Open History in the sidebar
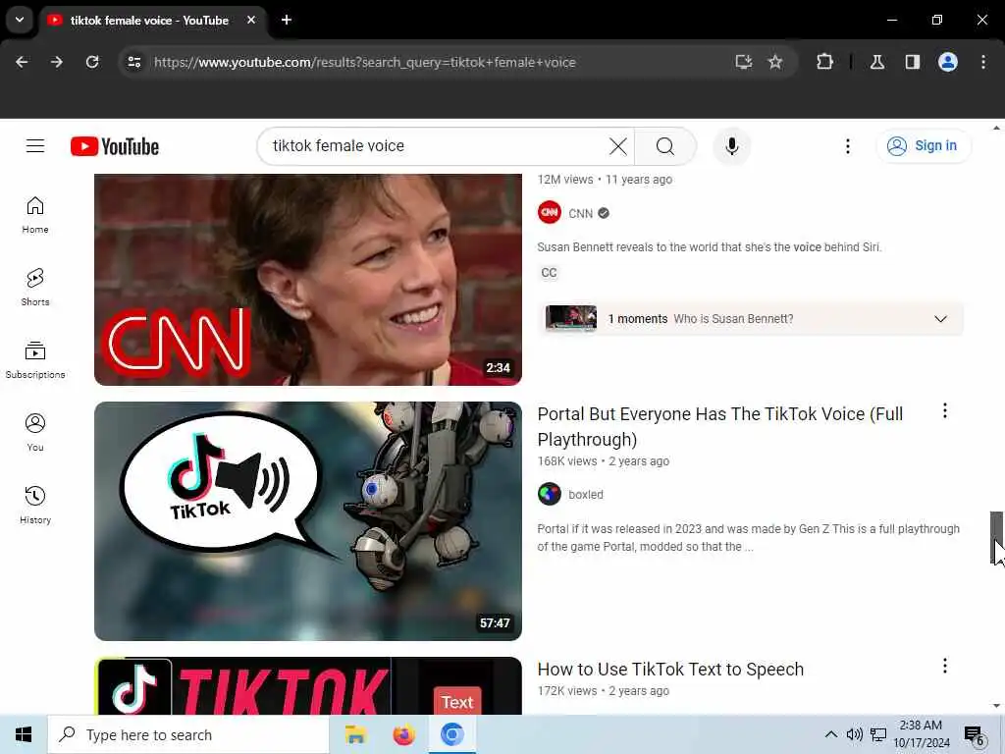This screenshot has width=1005, height=754. click(35, 506)
